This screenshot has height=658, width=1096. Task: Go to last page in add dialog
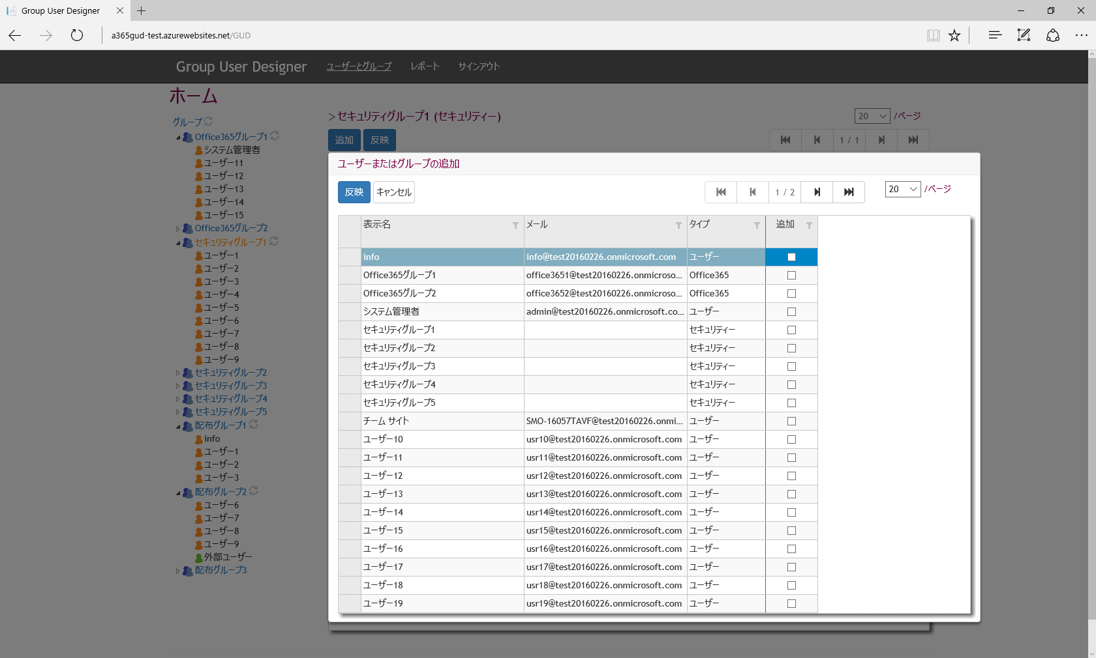tap(849, 192)
